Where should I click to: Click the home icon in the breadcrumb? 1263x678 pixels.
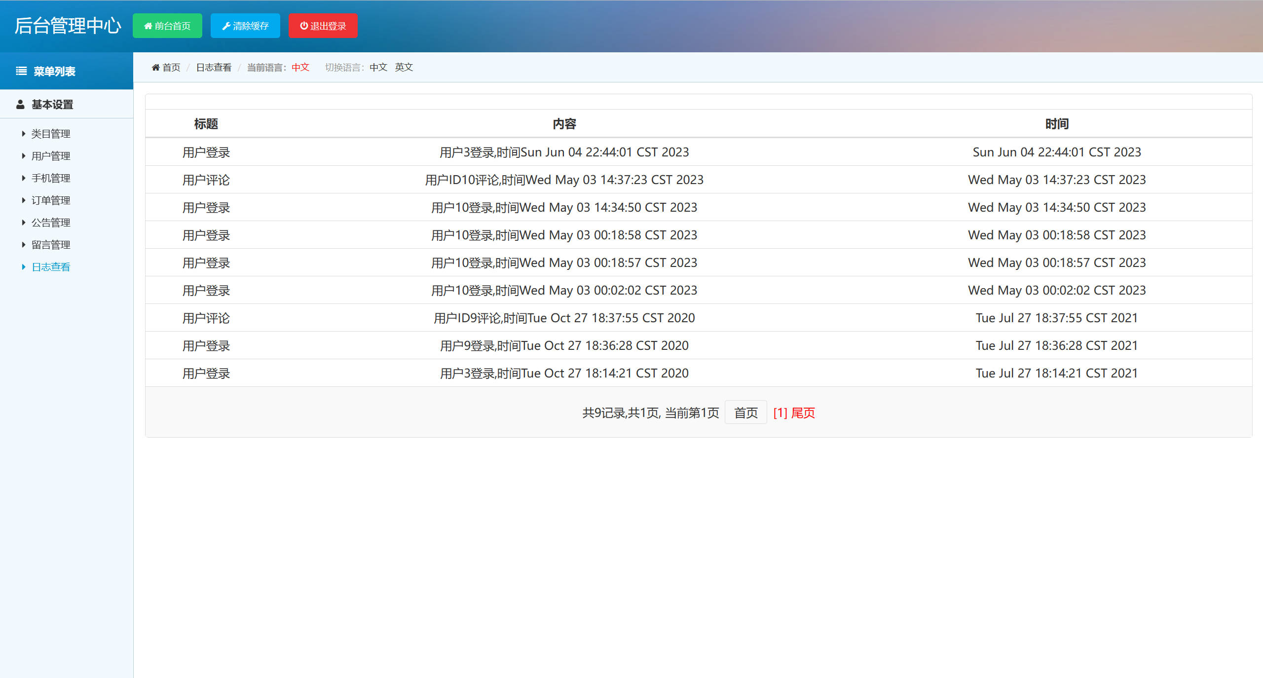(x=156, y=67)
